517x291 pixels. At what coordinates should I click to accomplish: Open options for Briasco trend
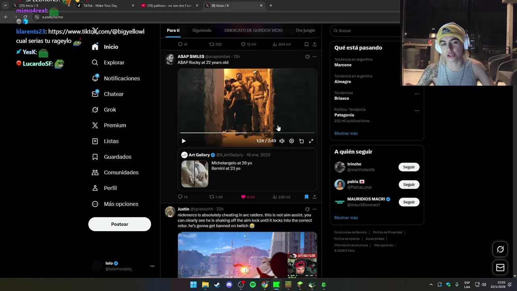click(417, 94)
